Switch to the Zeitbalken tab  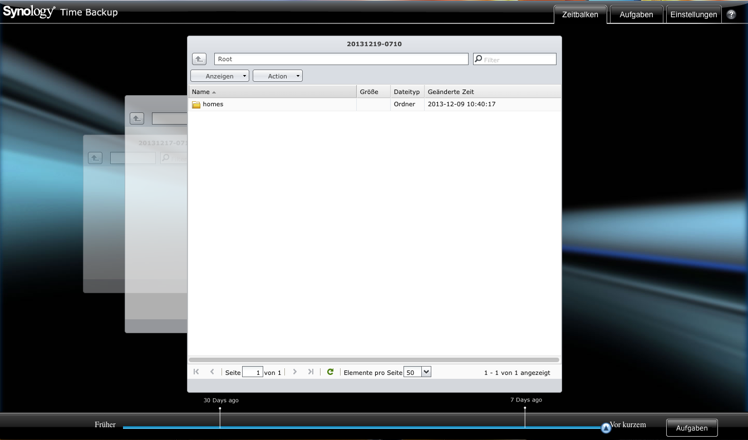point(580,14)
